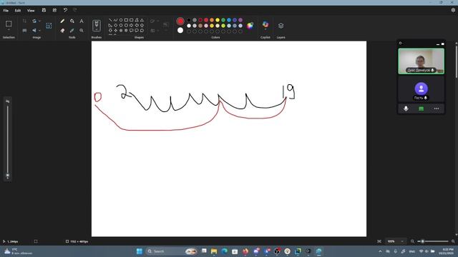Select the Triangle shape
The image size is (458, 257).
142,20
